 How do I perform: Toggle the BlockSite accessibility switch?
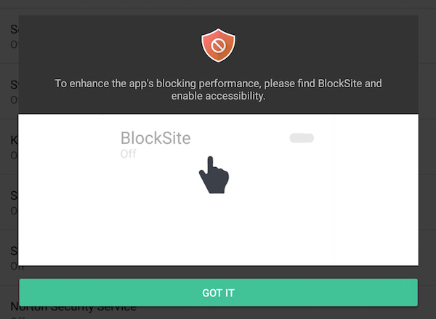pos(302,138)
